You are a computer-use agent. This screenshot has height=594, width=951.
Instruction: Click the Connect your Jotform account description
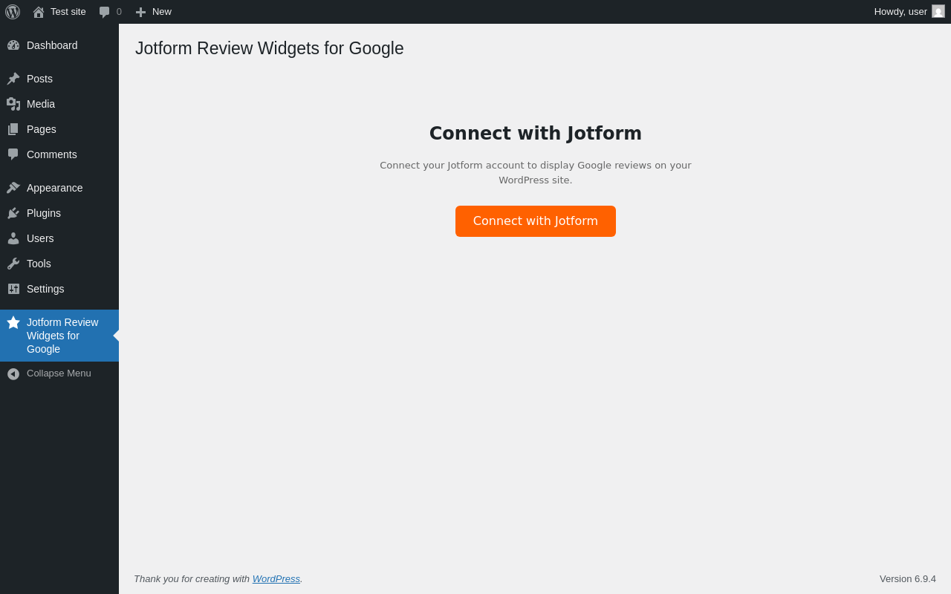pyautogui.click(x=536, y=172)
